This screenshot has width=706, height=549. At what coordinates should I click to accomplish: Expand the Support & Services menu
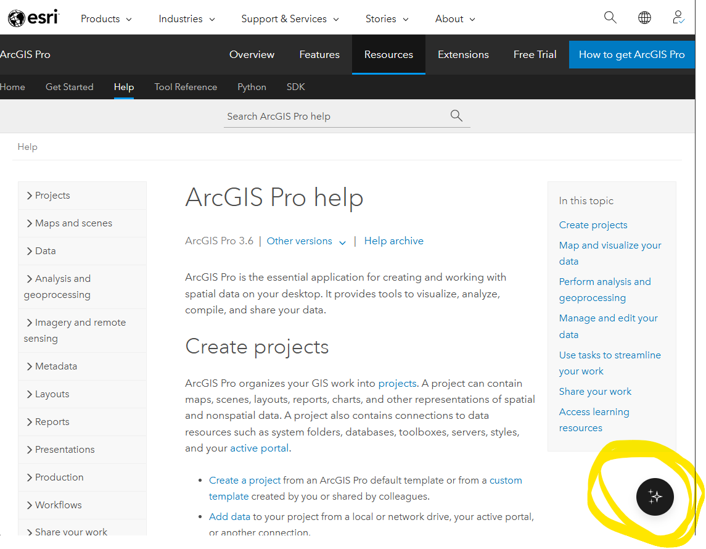coord(290,19)
